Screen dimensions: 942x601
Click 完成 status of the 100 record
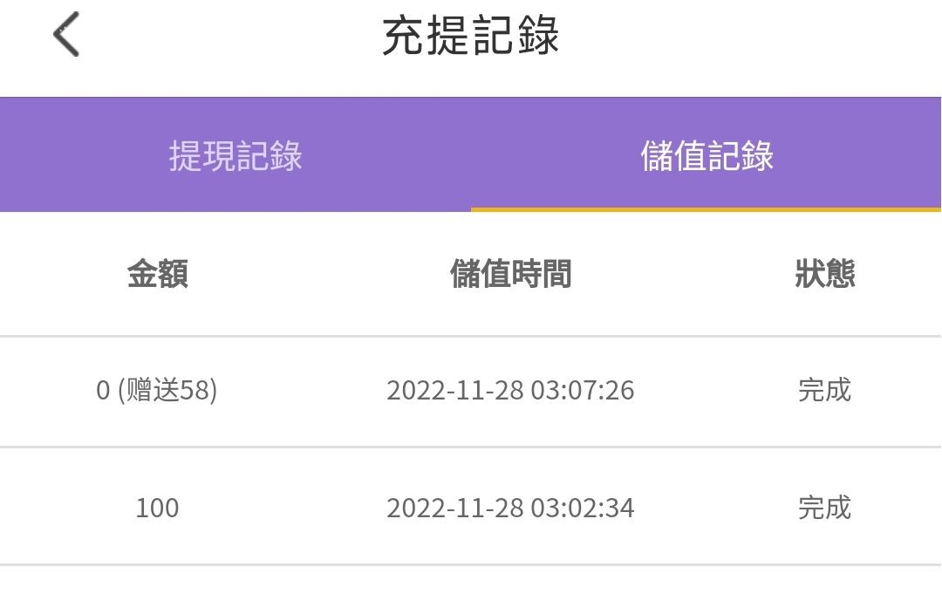click(x=824, y=508)
